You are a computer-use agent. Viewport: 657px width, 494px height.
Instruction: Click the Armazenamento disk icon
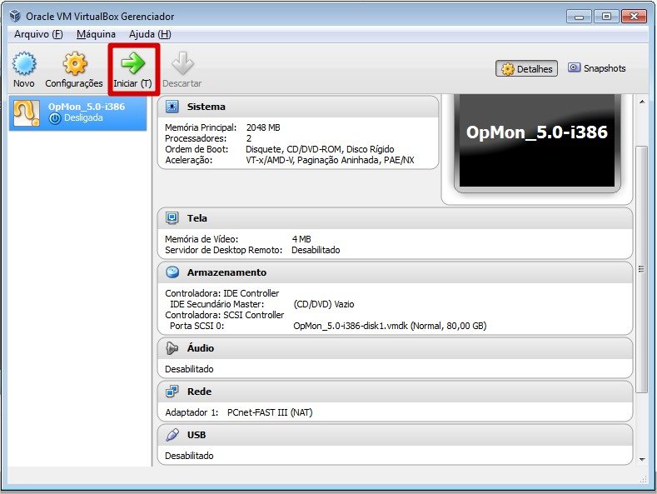[x=172, y=272]
